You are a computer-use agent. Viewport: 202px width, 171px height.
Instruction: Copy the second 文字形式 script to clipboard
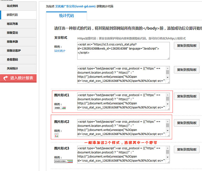[x=187, y=70]
